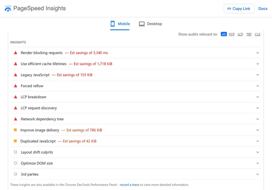Filter audits by TBT
272x190 pixels.
coord(249,34)
